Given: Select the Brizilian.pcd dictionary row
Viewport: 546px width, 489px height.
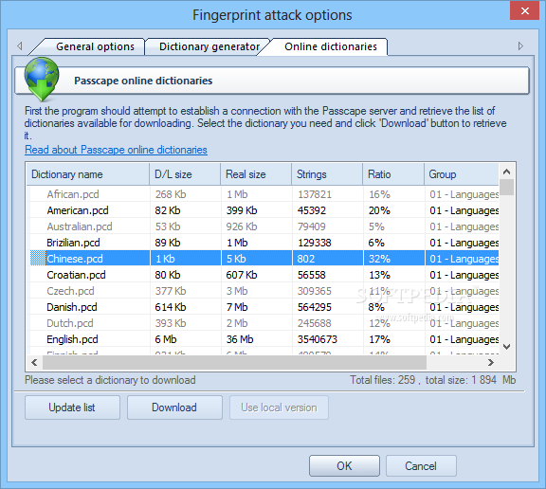Looking at the screenshot, I should (x=264, y=243).
